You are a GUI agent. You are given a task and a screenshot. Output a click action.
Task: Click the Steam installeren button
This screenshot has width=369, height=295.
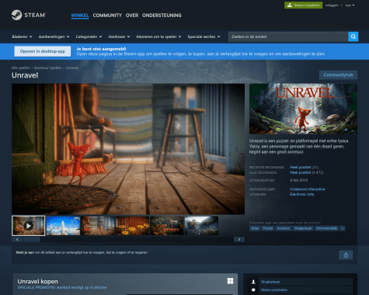(x=304, y=5)
